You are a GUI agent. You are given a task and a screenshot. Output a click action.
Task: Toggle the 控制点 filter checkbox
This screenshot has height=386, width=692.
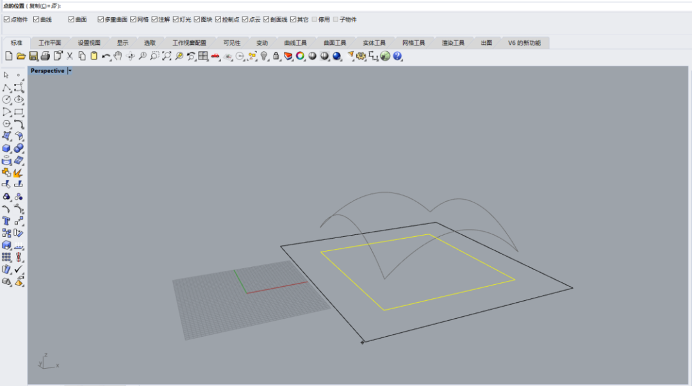(218, 20)
